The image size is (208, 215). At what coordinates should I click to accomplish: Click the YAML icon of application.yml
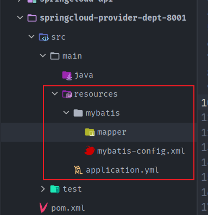(78, 170)
